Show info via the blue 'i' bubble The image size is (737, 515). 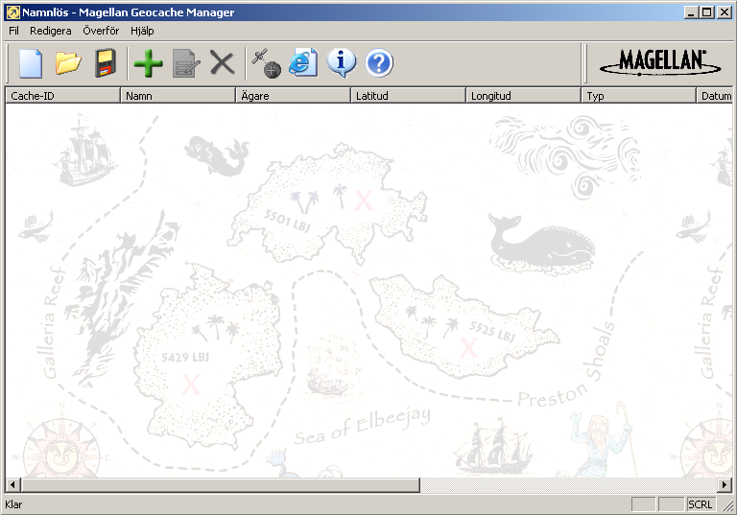[342, 63]
